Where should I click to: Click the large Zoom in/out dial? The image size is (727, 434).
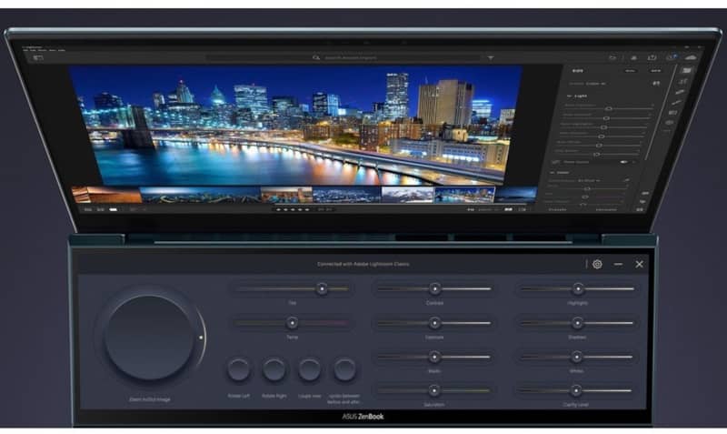click(x=149, y=338)
